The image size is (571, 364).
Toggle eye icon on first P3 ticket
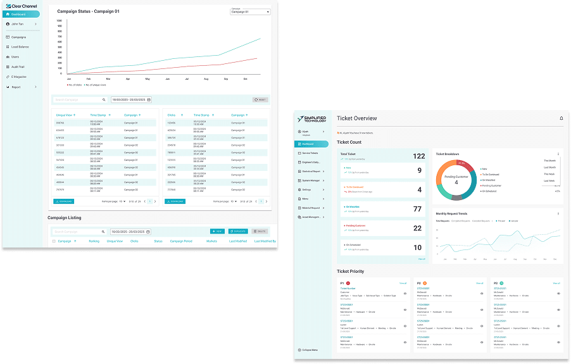click(558, 293)
